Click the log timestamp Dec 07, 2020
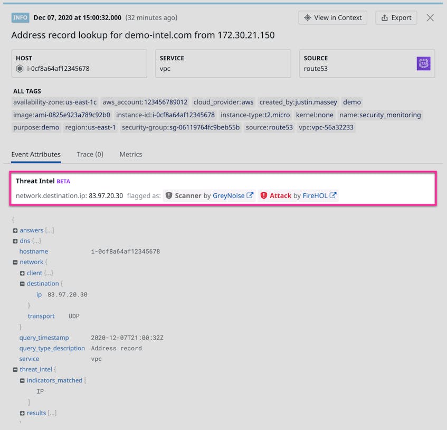The image size is (447, 430). point(77,17)
